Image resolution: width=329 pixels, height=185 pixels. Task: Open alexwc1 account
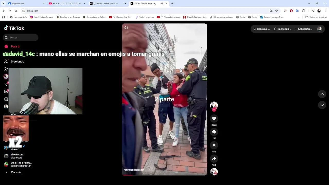click(12, 149)
